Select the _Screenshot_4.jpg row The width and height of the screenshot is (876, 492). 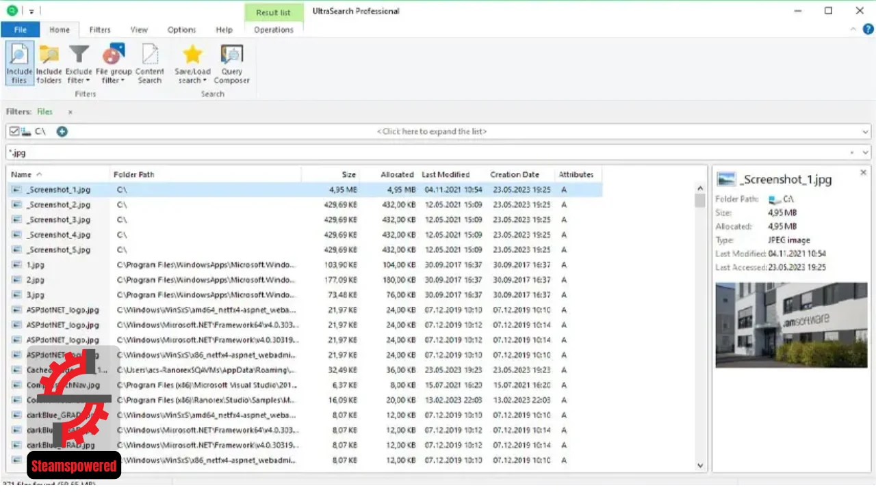(x=305, y=235)
